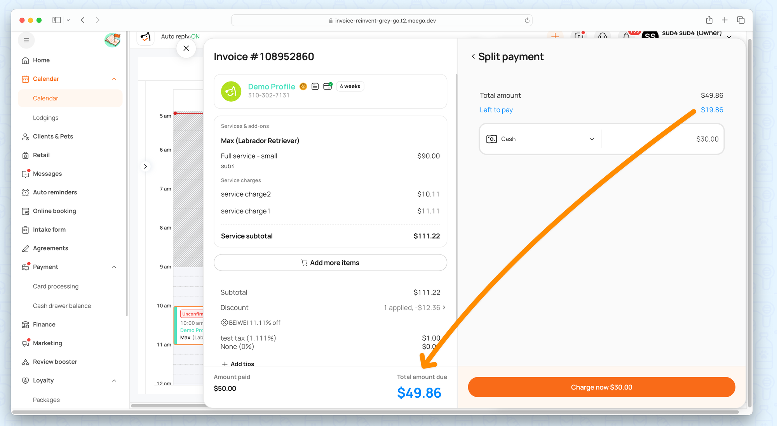Click the Safari share icon

pyautogui.click(x=709, y=20)
